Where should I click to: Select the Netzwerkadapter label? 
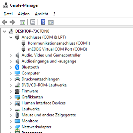[37, 127]
